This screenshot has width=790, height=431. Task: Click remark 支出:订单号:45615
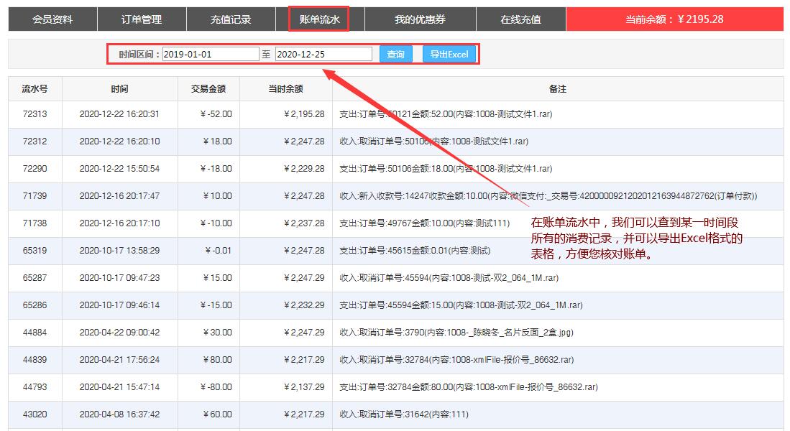pos(415,250)
